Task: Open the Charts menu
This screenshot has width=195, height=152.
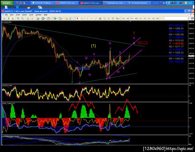Action: pyautogui.click(x=24, y=15)
